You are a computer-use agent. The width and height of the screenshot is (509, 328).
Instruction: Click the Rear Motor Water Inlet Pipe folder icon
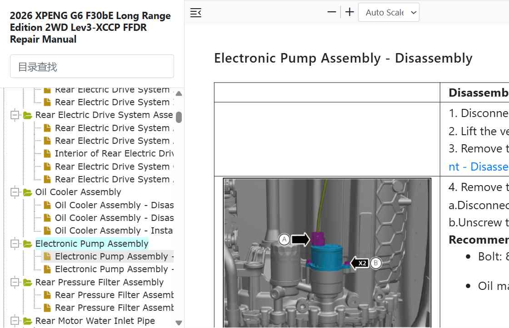pyautogui.click(x=28, y=321)
